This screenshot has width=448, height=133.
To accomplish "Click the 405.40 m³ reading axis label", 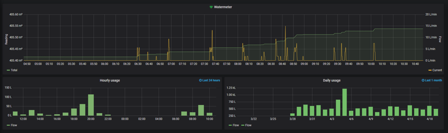I will tap(16, 61).
